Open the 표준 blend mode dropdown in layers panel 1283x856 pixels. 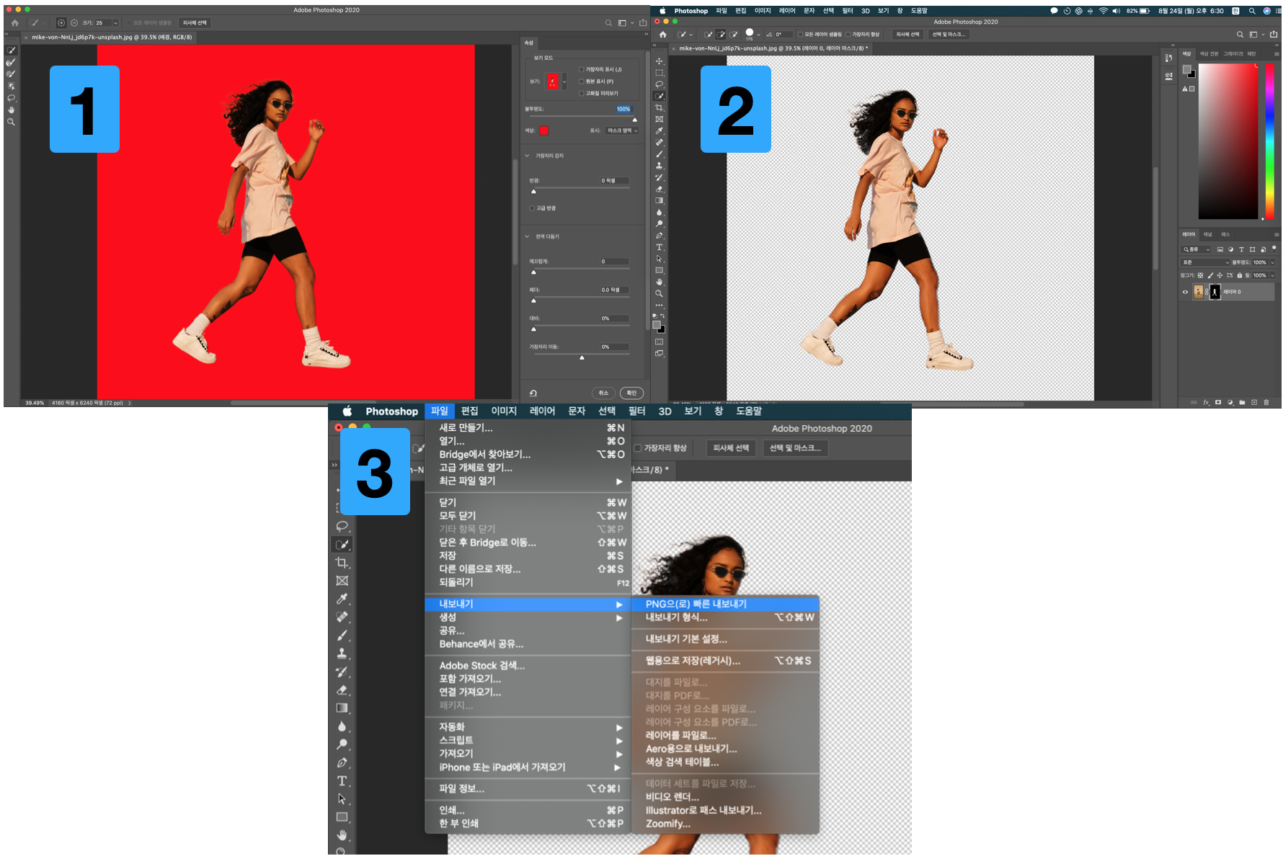[1205, 262]
